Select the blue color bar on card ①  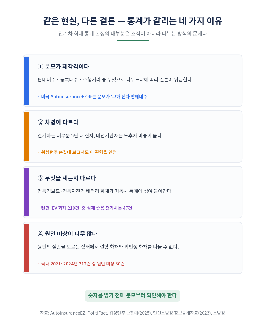(27, 81)
